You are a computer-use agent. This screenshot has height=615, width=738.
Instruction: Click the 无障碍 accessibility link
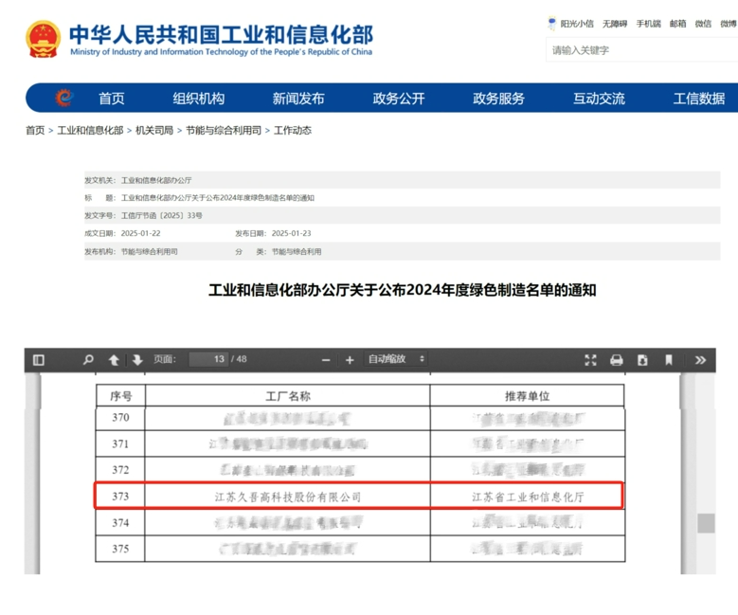click(x=615, y=24)
